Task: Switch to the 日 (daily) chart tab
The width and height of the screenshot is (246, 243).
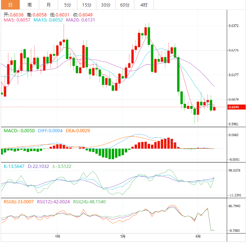Action: click(x=10, y=5)
